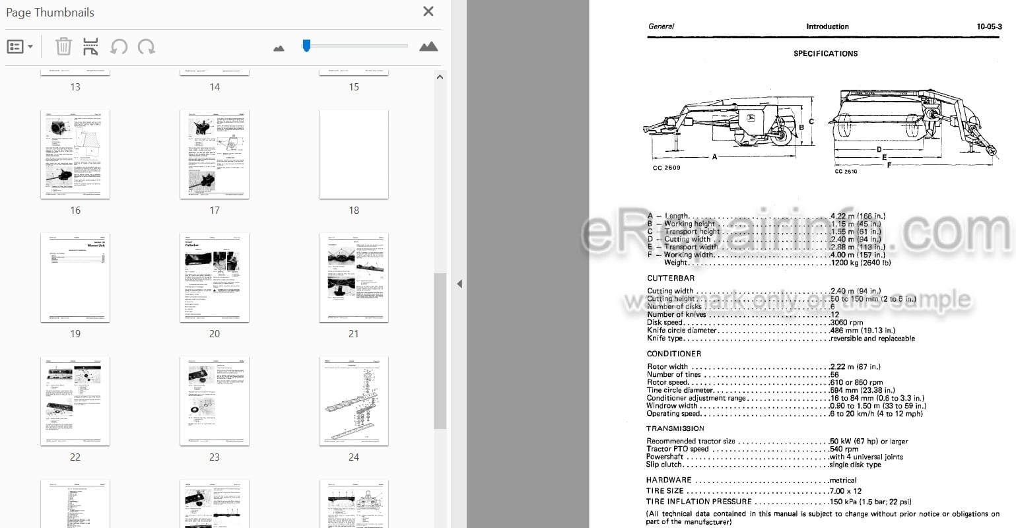Click the page number 10-05-3 header
Image resolution: width=1016 pixels, height=528 pixels.
(x=989, y=26)
